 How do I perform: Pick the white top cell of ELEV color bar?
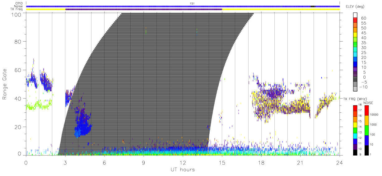356,15
